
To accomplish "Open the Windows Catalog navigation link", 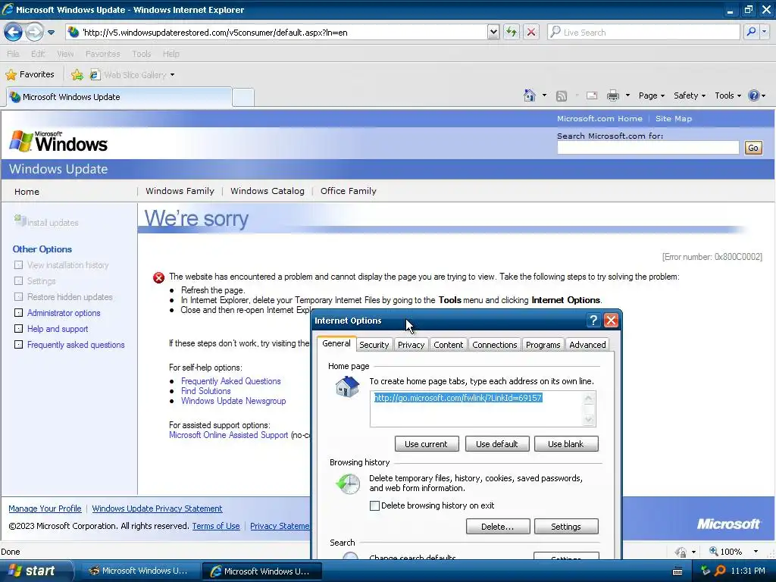I will 268,191.
